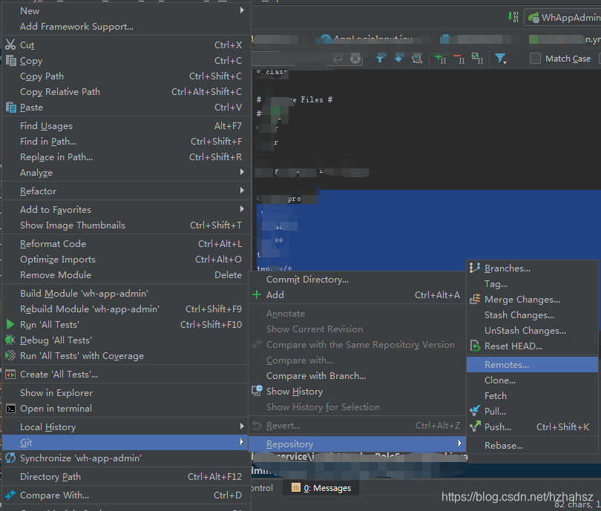Image resolution: width=601 pixels, height=511 pixels.
Task: Choose Show in Explorer
Action: click(x=126, y=392)
